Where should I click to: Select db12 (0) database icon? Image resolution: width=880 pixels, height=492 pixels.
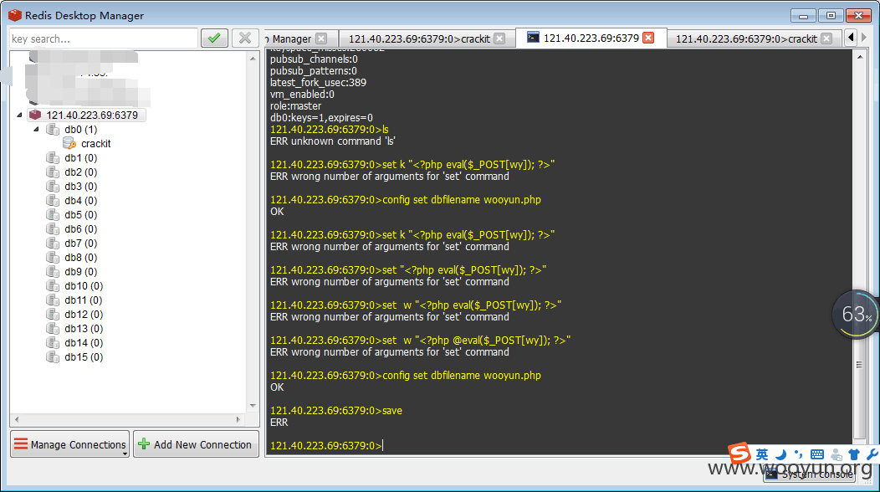pos(53,314)
